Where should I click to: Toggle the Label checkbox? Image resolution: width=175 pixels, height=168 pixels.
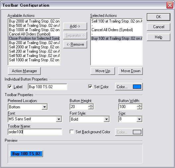point(10,87)
